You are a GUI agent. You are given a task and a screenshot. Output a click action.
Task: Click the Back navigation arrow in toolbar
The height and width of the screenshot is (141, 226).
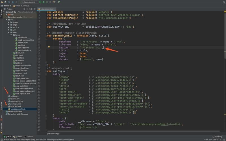pos(13,2)
